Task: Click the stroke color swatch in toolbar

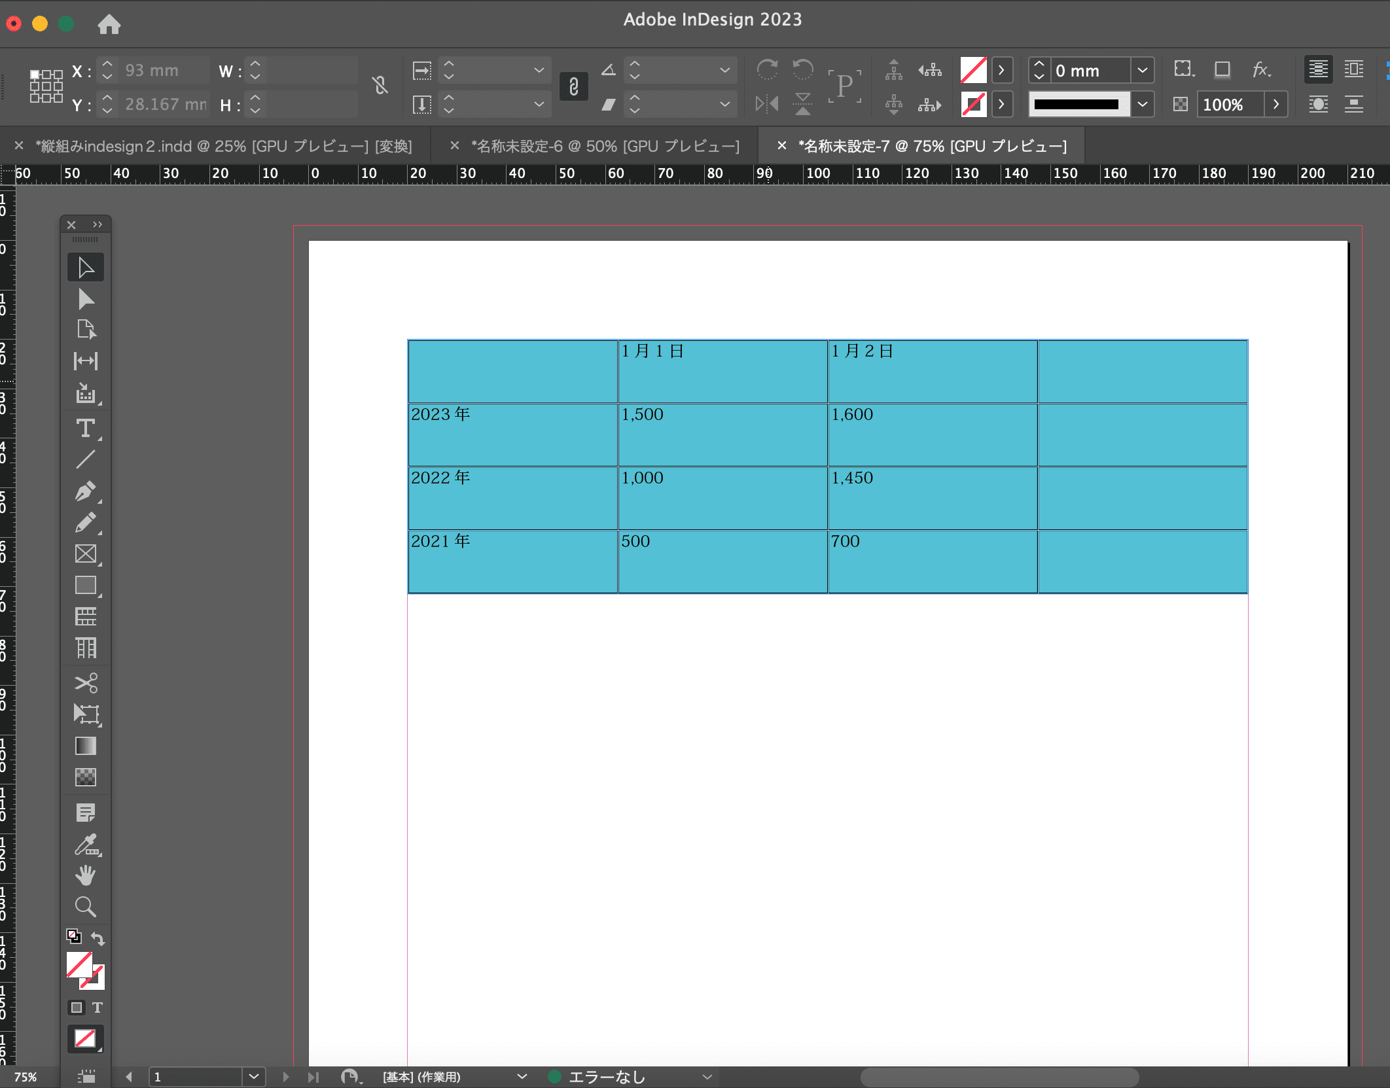Action: pos(973,104)
